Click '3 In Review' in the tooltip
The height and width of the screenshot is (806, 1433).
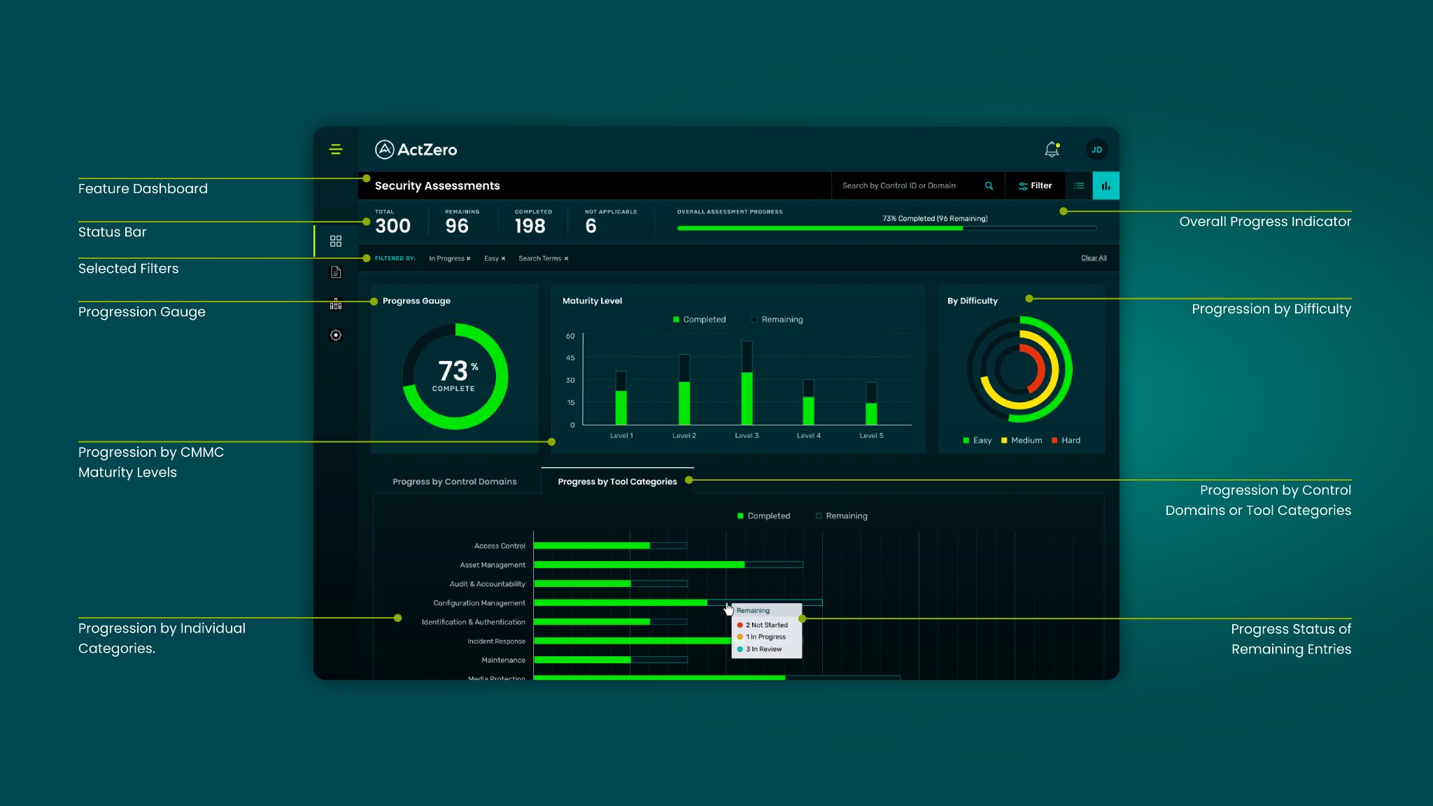(x=759, y=649)
